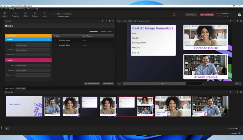Screen dimensions: 243x140
Task: Click Speaker2 Display Name field
Action: pyautogui.click(x=33, y=75)
